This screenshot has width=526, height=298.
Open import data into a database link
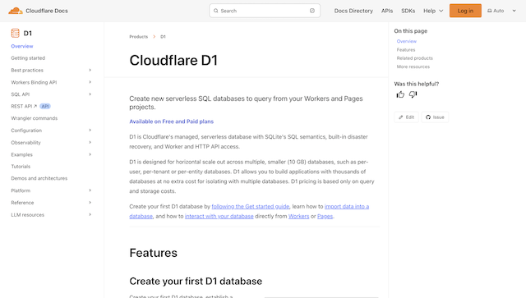(347, 207)
